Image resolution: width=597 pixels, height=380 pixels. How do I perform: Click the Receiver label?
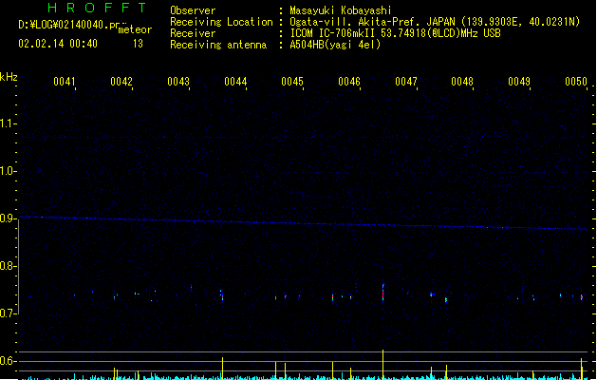(193, 33)
